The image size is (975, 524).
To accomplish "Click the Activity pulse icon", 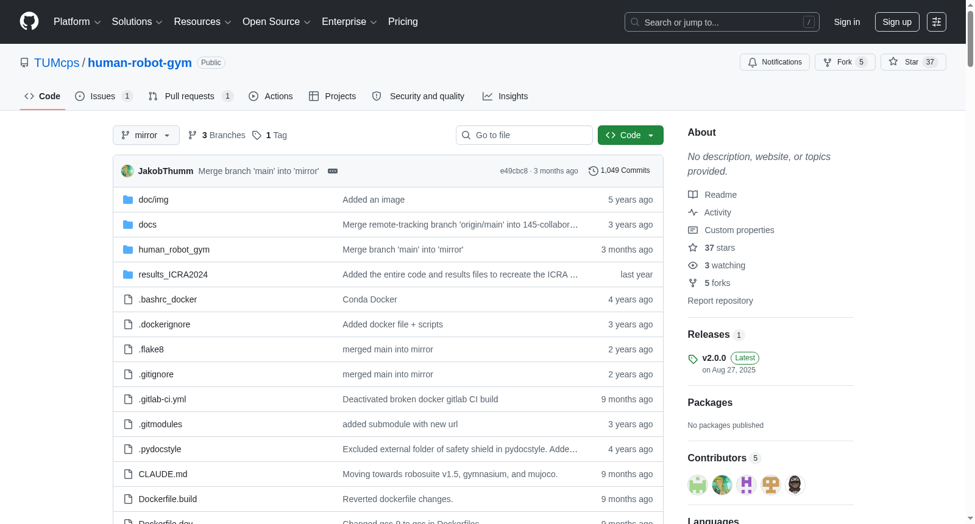I will pyautogui.click(x=693, y=212).
